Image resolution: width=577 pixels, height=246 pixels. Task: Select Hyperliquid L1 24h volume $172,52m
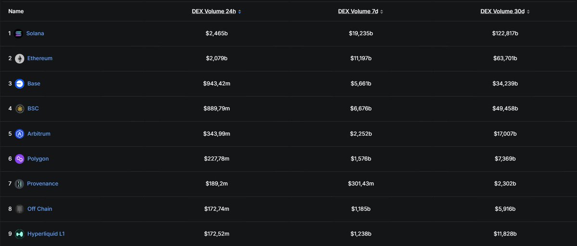216,234
